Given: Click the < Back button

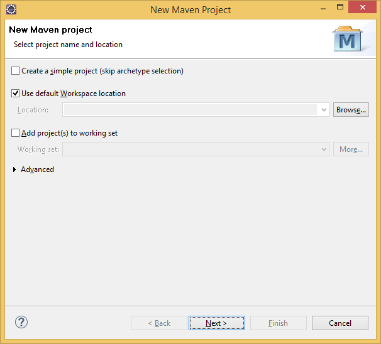Looking at the screenshot, I should click(159, 323).
